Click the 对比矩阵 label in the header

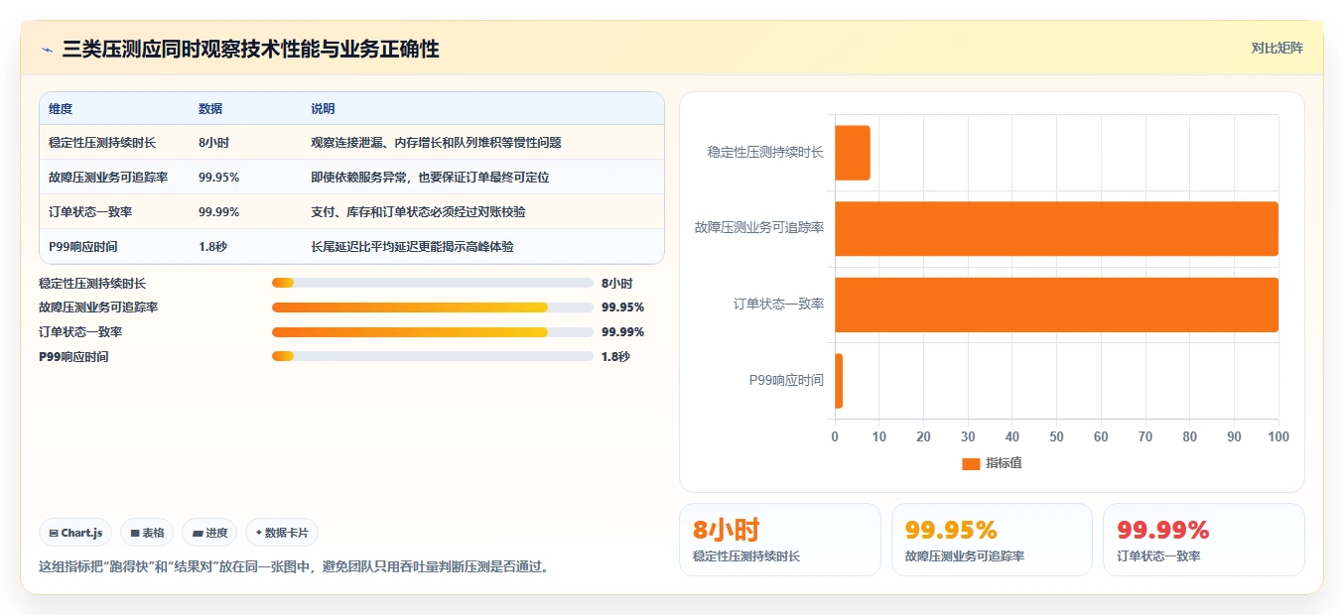pyautogui.click(x=1277, y=48)
